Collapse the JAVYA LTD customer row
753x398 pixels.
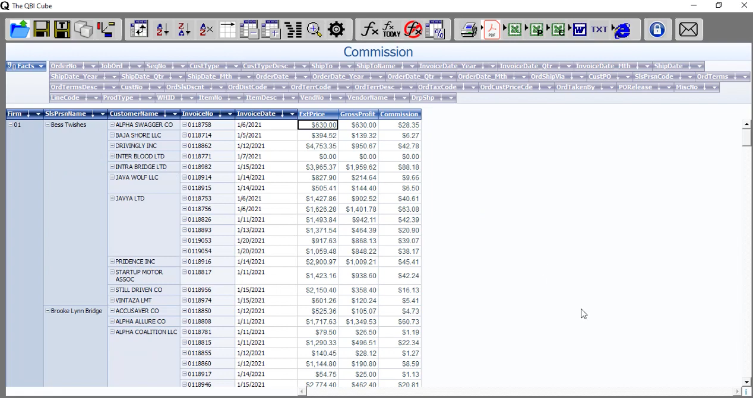tap(112, 199)
